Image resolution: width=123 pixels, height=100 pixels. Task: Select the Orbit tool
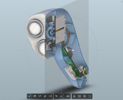point(30,96)
